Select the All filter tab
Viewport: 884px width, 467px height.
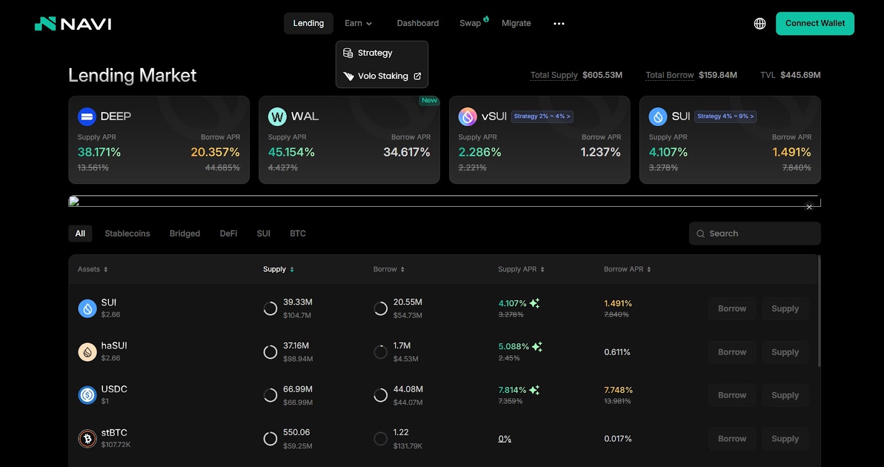[80, 234]
